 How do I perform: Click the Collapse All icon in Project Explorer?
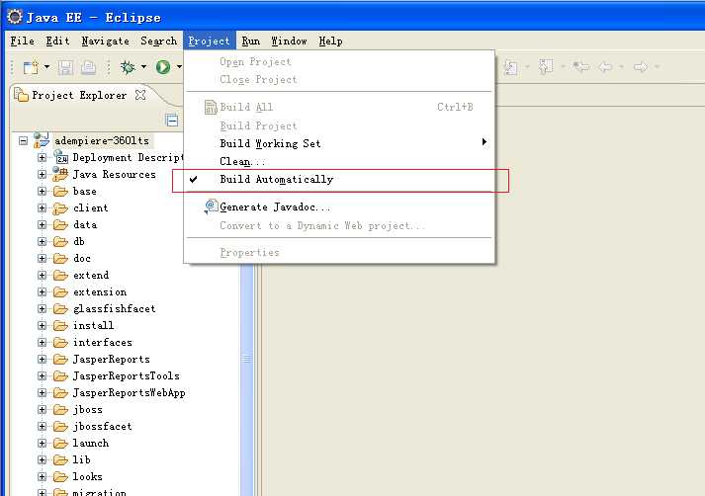[x=172, y=121]
